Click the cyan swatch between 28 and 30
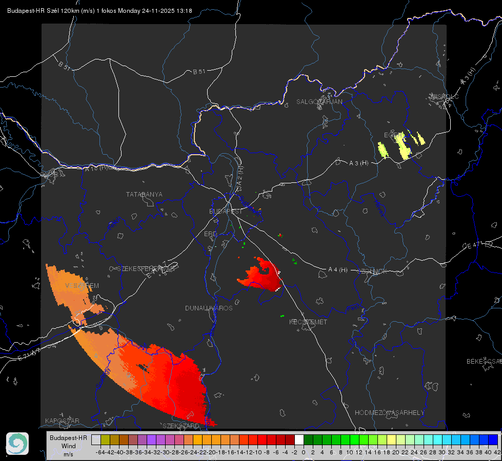The width and height of the screenshot is (502, 461). pyautogui.click(x=438, y=440)
